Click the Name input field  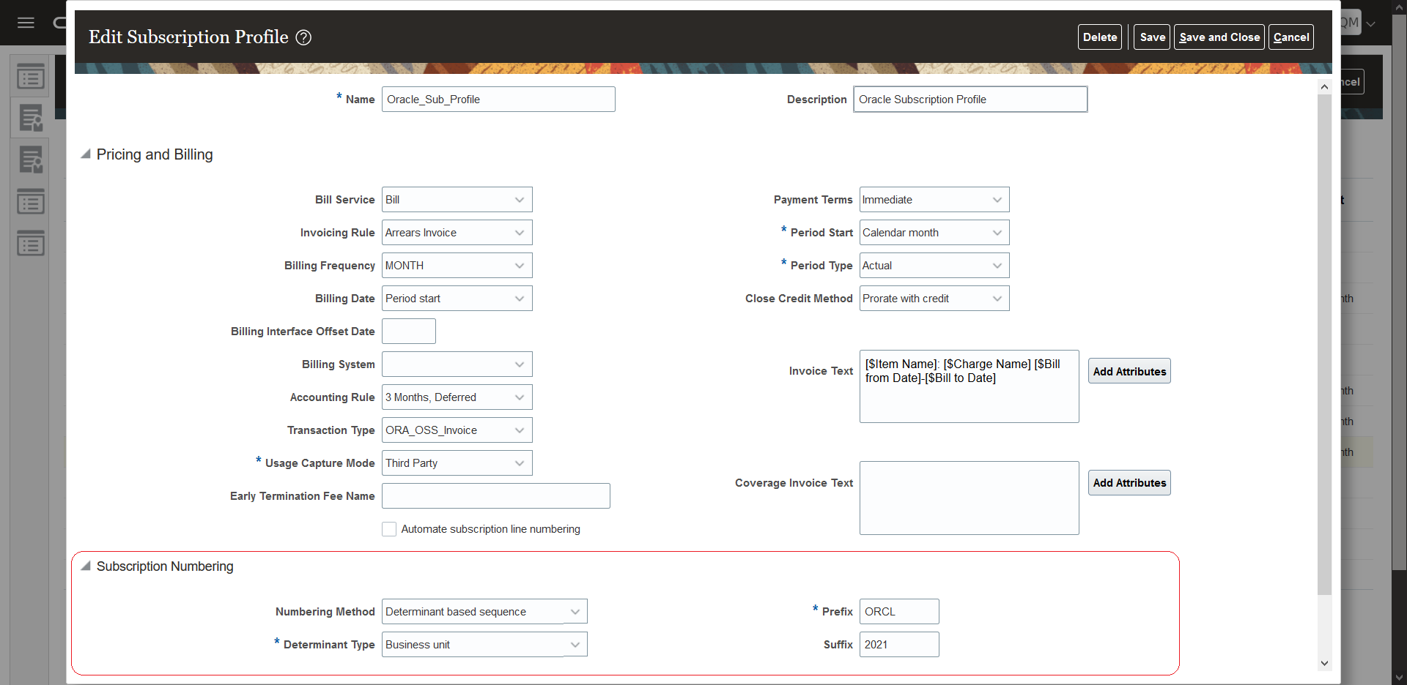point(498,100)
